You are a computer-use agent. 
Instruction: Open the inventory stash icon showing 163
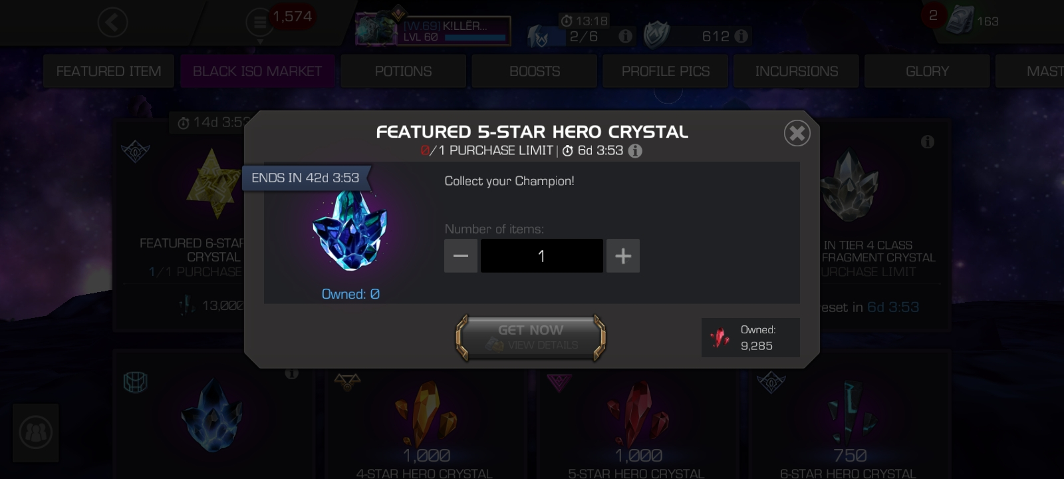[960, 21]
